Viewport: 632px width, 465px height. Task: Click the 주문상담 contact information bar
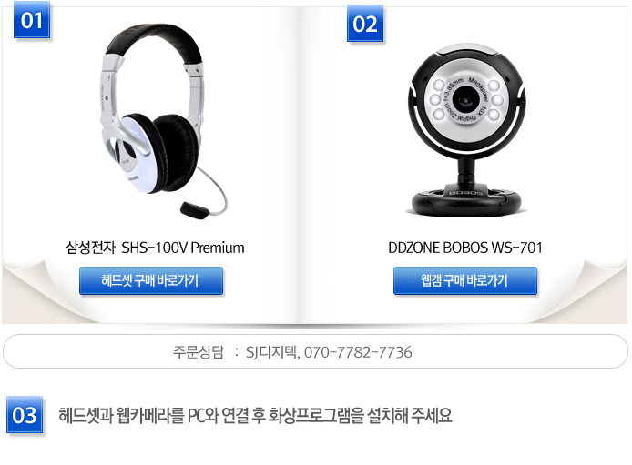pos(315,351)
